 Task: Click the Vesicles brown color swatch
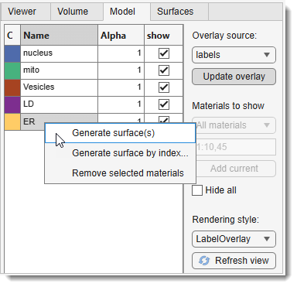click(12, 87)
